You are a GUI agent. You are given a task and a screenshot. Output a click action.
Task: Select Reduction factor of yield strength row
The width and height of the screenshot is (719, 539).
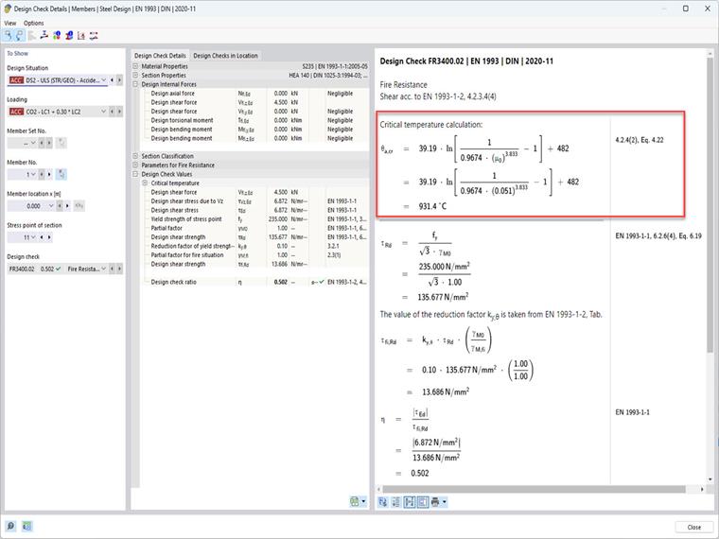[x=254, y=246]
